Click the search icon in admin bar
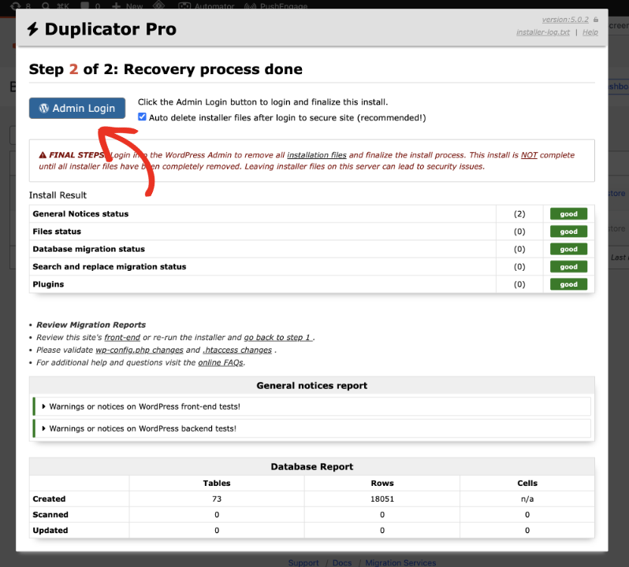 (x=46, y=6)
